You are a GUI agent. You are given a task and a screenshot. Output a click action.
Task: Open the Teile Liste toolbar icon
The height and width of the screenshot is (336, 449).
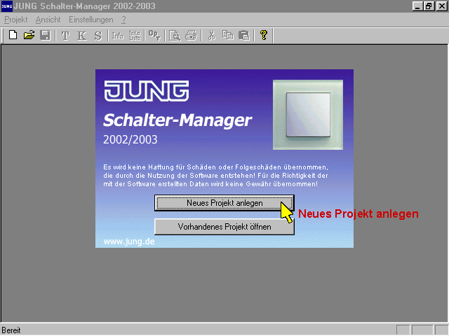tap(135, 36)
